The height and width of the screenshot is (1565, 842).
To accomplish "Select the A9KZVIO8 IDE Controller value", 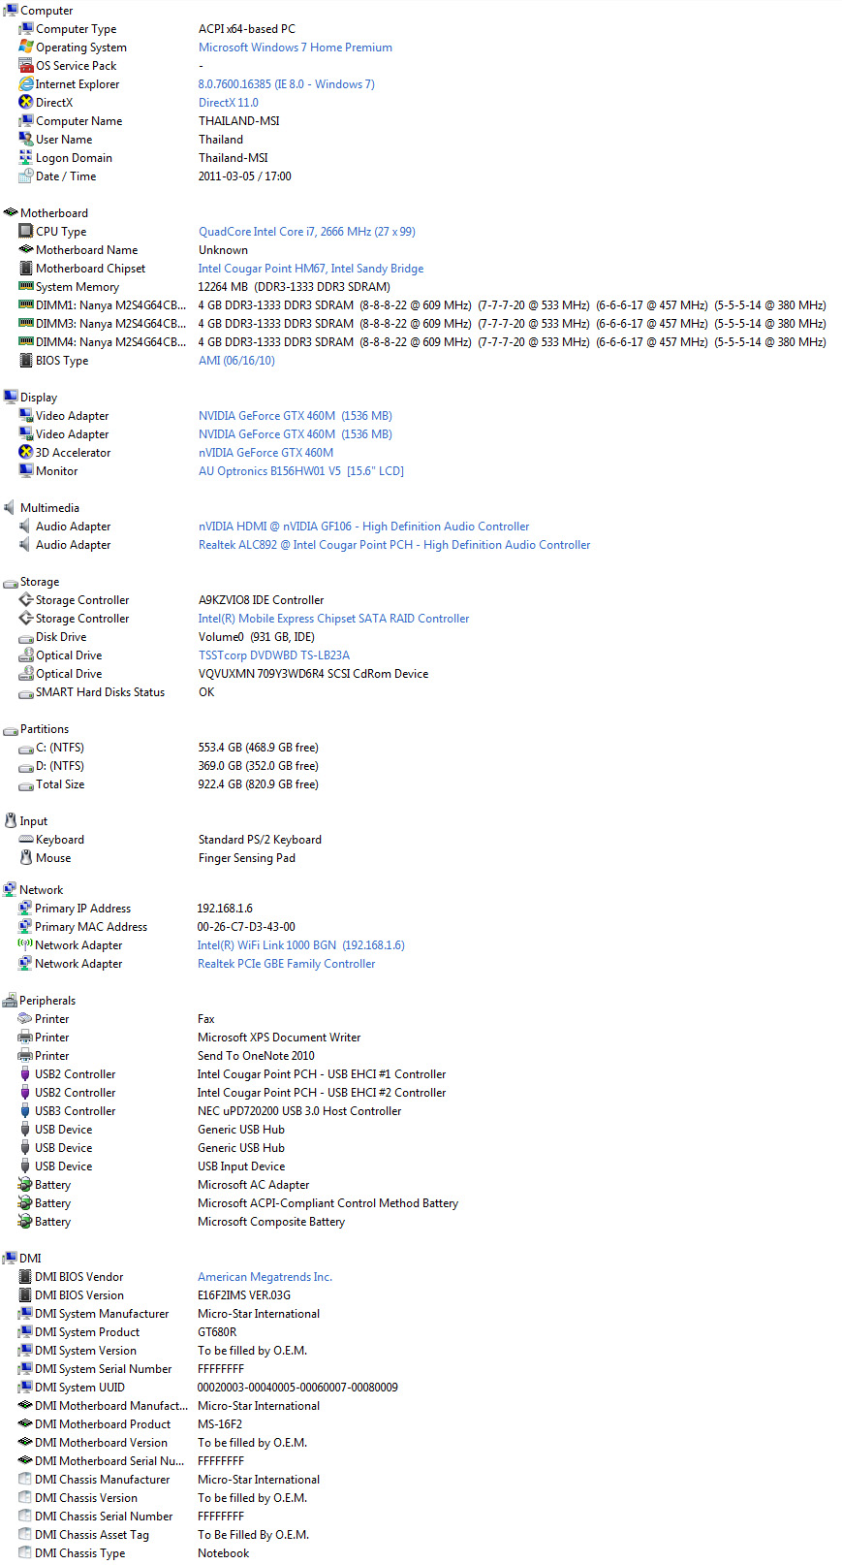I will point(262,600).
